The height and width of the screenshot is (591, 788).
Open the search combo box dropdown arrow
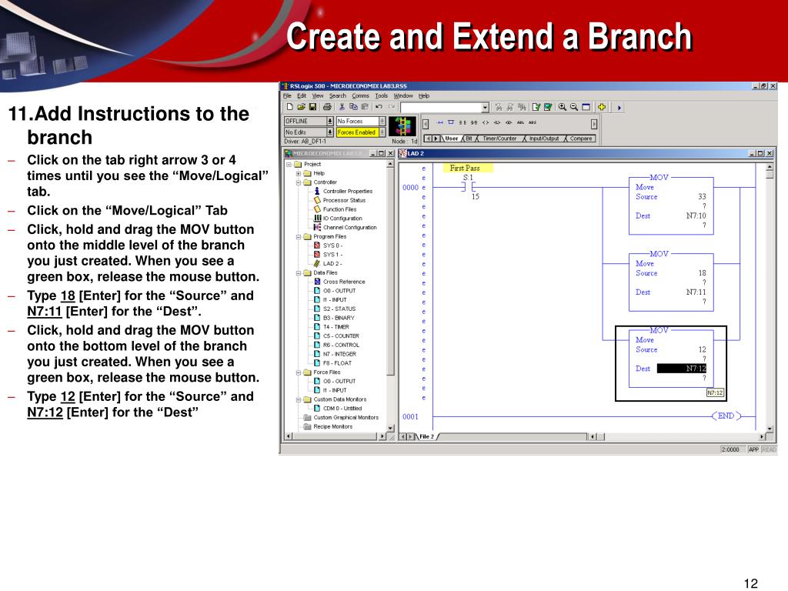[x=485, y=108]
